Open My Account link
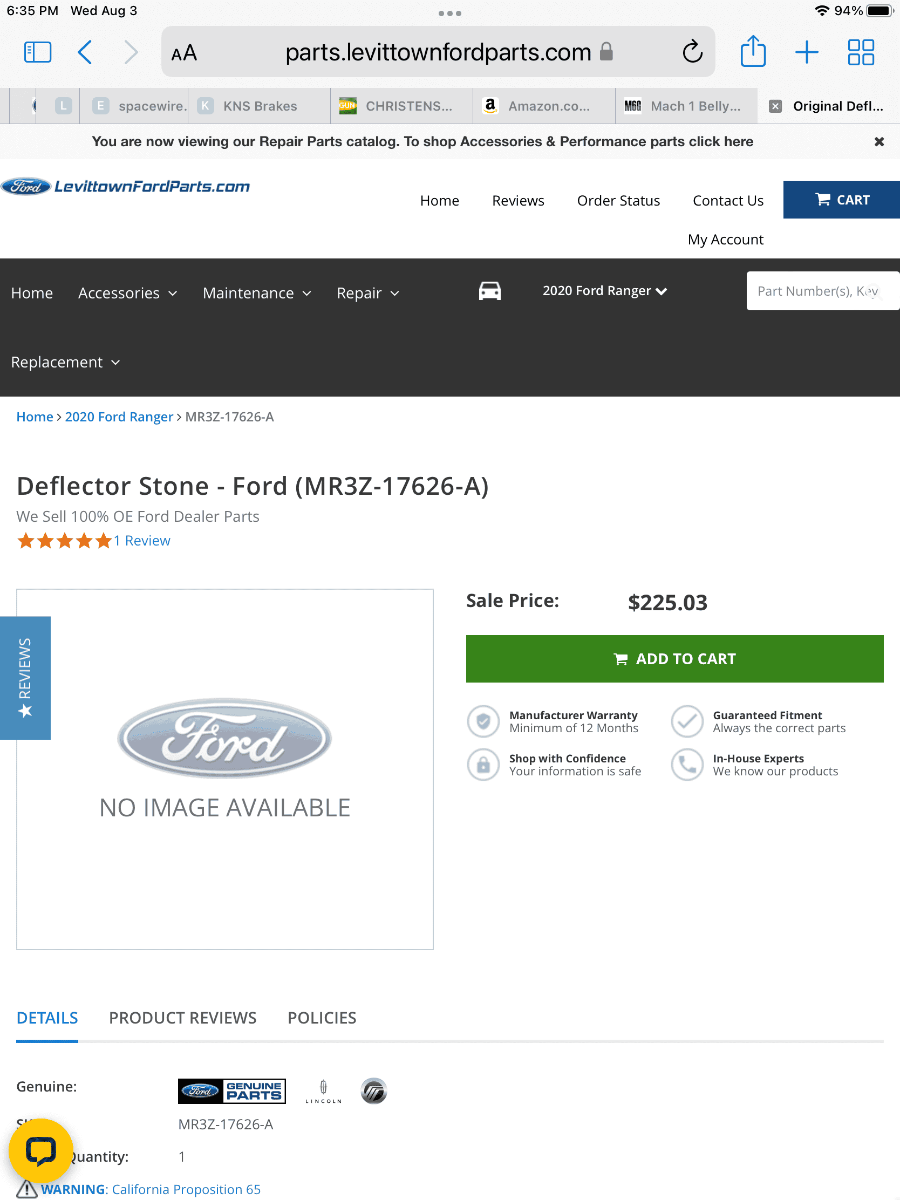The width and height of the screenshot is (900, 1200). [725, 239]
